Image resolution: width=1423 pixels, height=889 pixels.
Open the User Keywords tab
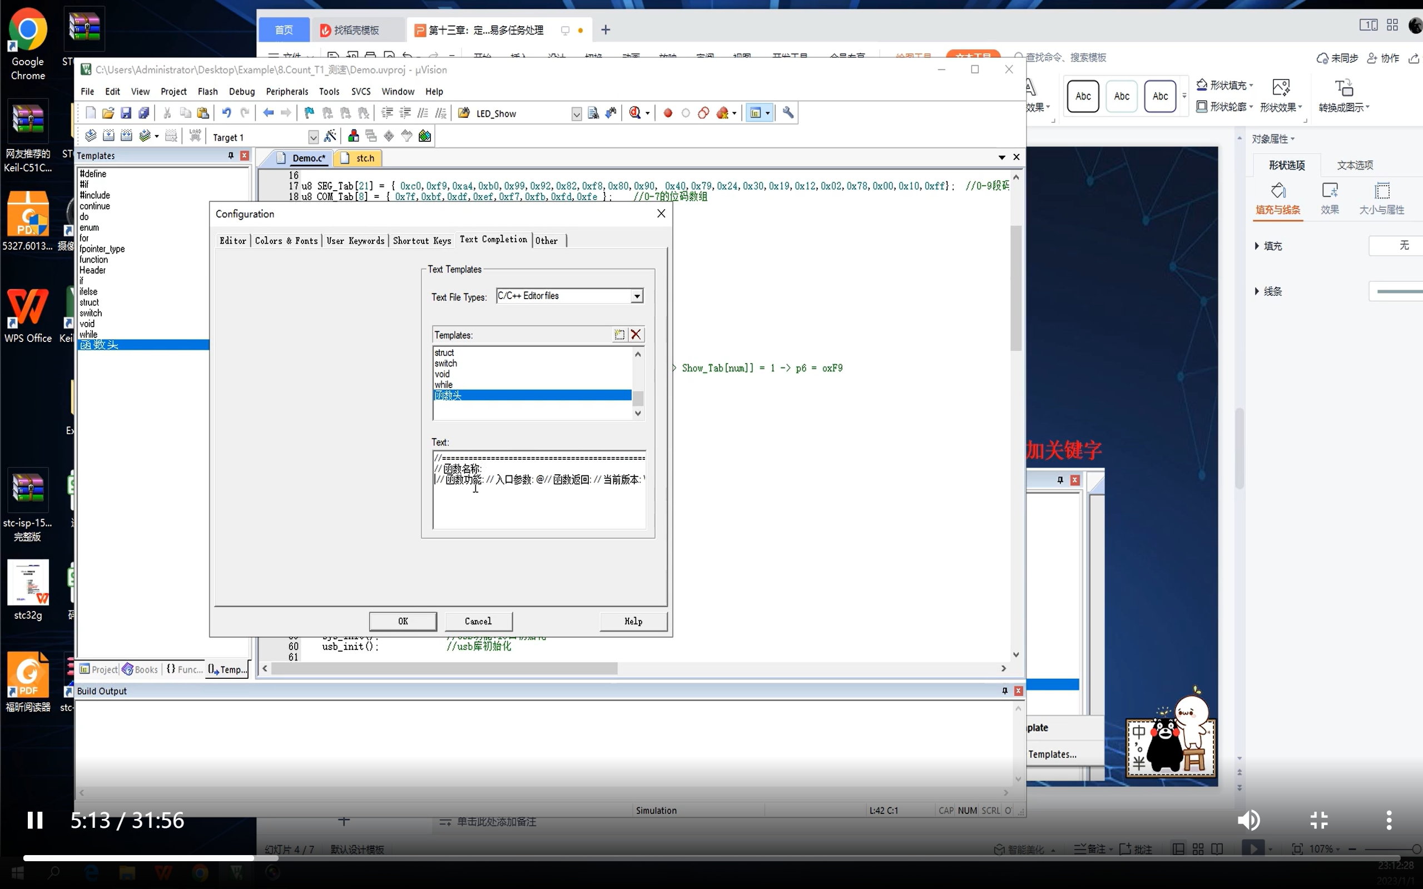(355, 241)
